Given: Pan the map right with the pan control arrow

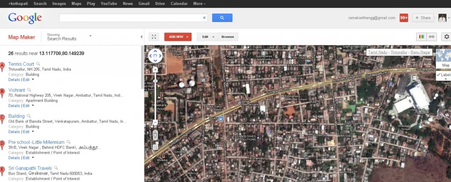Looking at the screenshot, I should (160, 56).
